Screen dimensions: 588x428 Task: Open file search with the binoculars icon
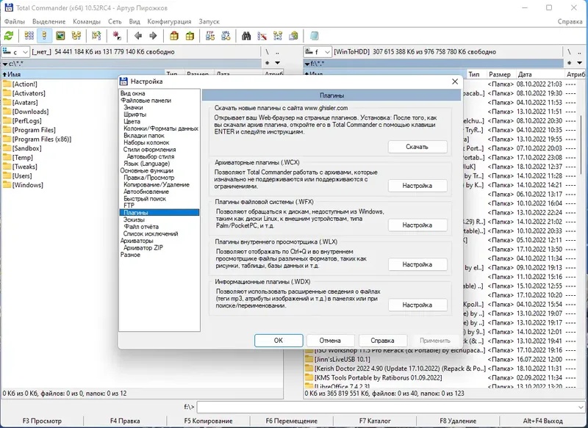coord(246,36)
